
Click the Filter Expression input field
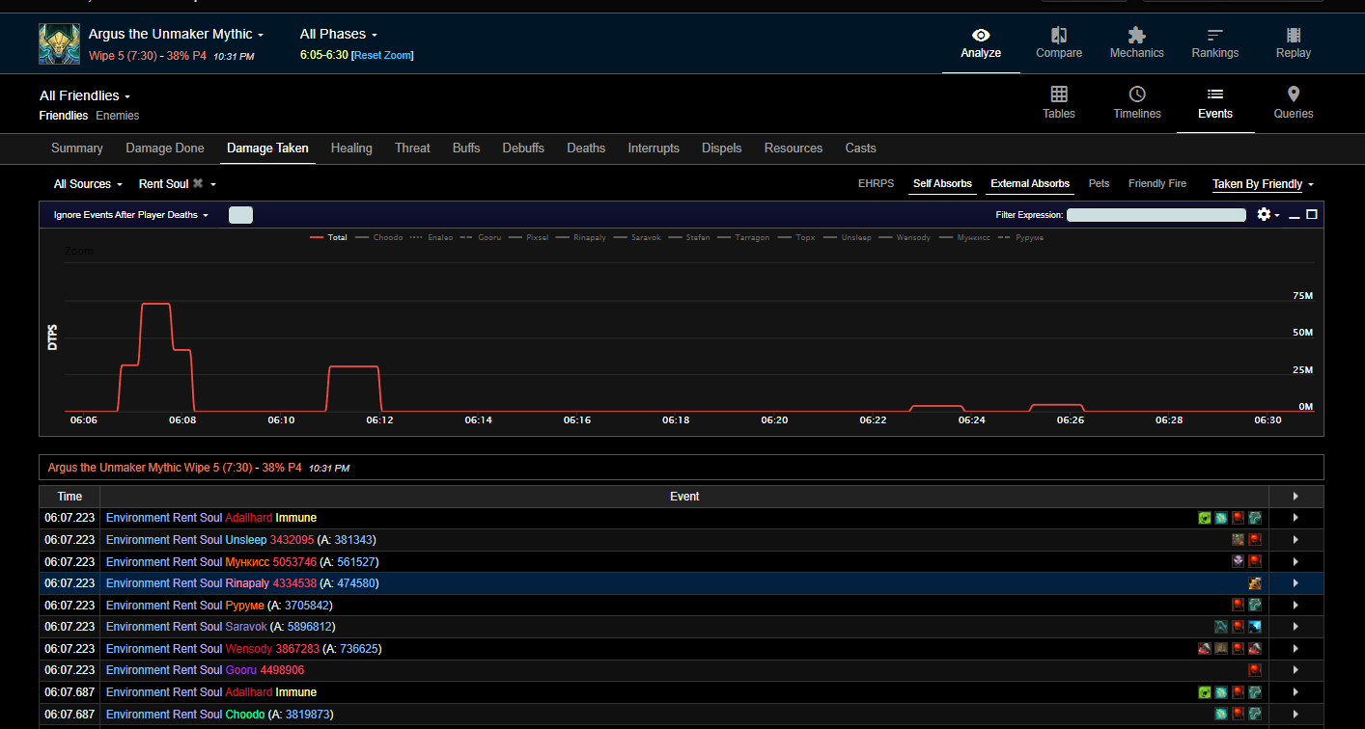[1156, 215]
